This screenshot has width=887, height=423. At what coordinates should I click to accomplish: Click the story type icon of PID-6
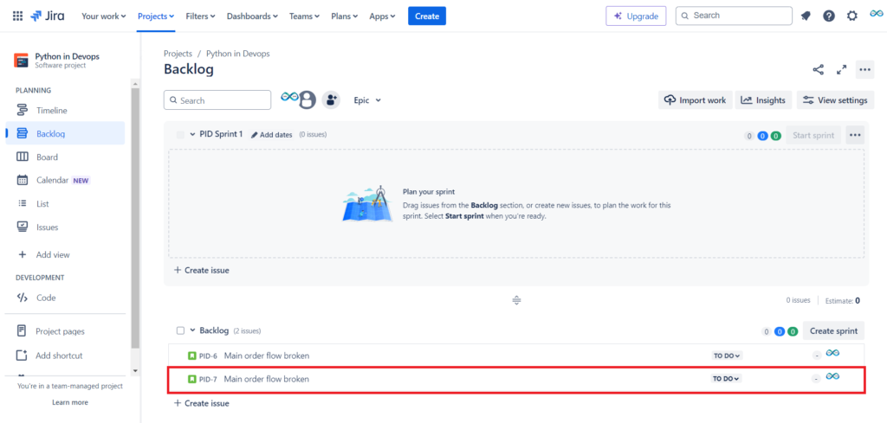point(191,356)
